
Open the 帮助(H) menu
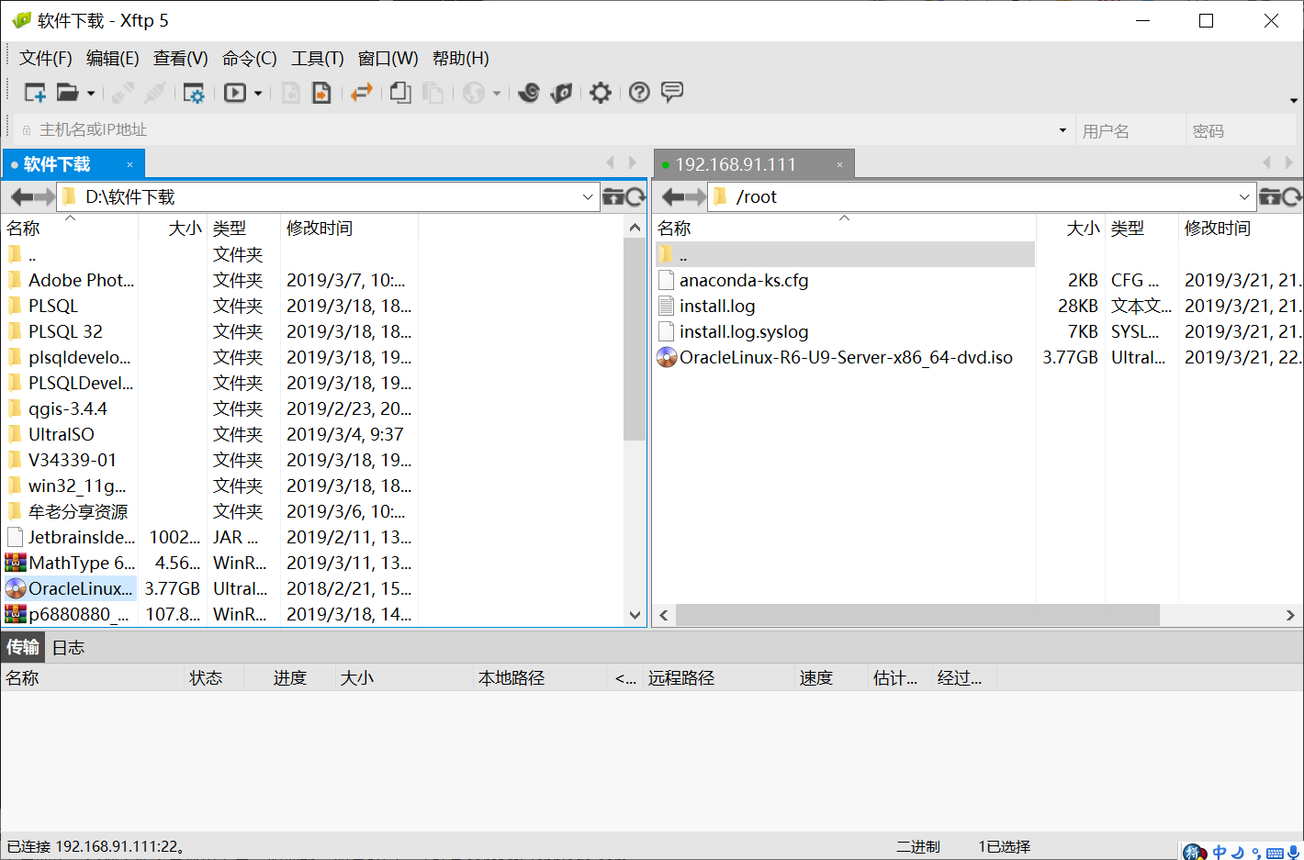pos(461,59)
